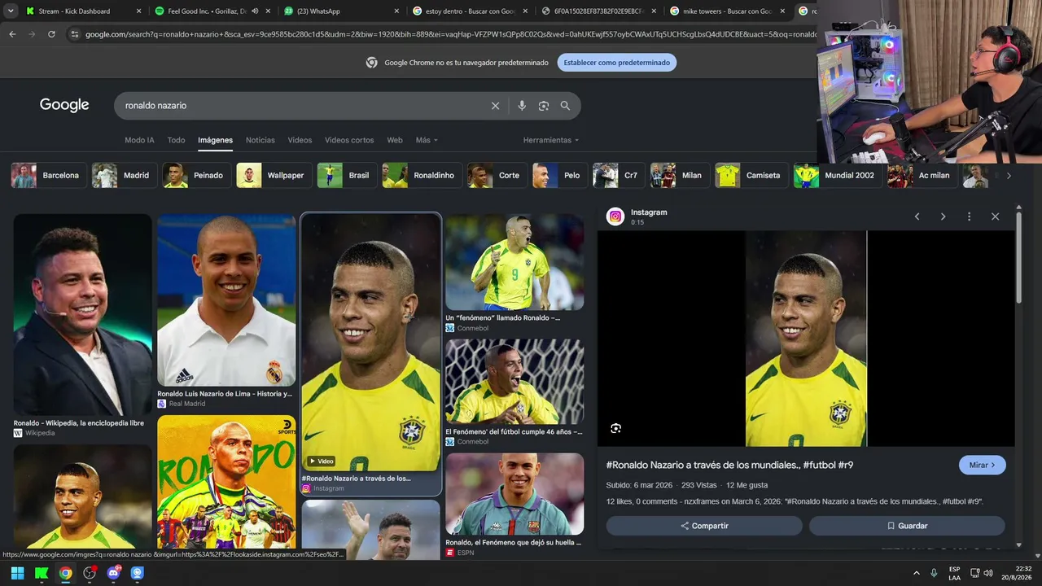1042x586 pixels.
Task: Open the large preview image in side panel
Action: tap(806, 339)
